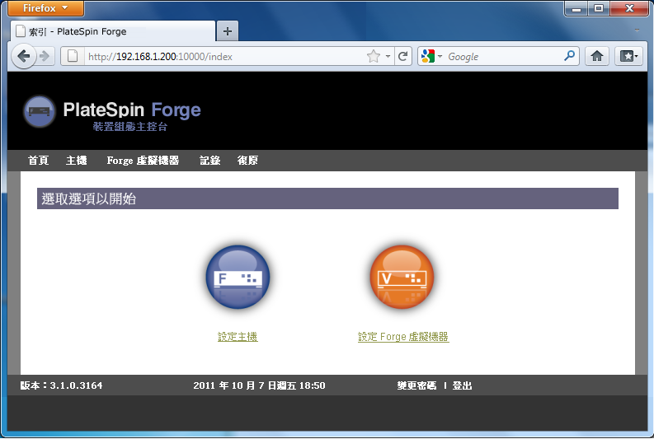Switch to the 索引 - PlateSpin Forge tab
This screenshot has height=439, width=654.
tap(113, 31)
